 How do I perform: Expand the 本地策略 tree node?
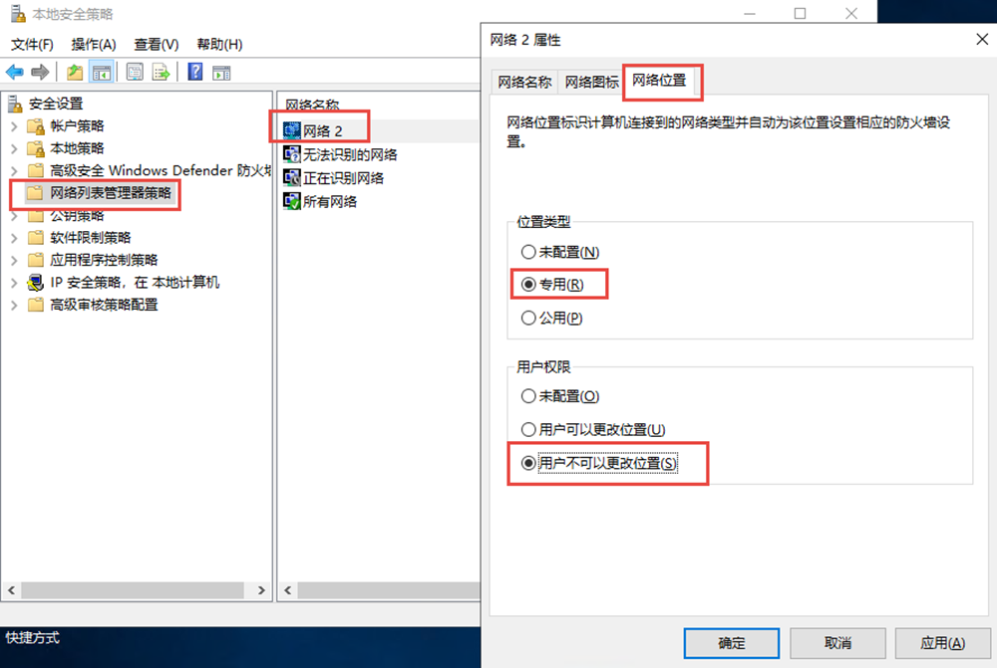[14, 148]
